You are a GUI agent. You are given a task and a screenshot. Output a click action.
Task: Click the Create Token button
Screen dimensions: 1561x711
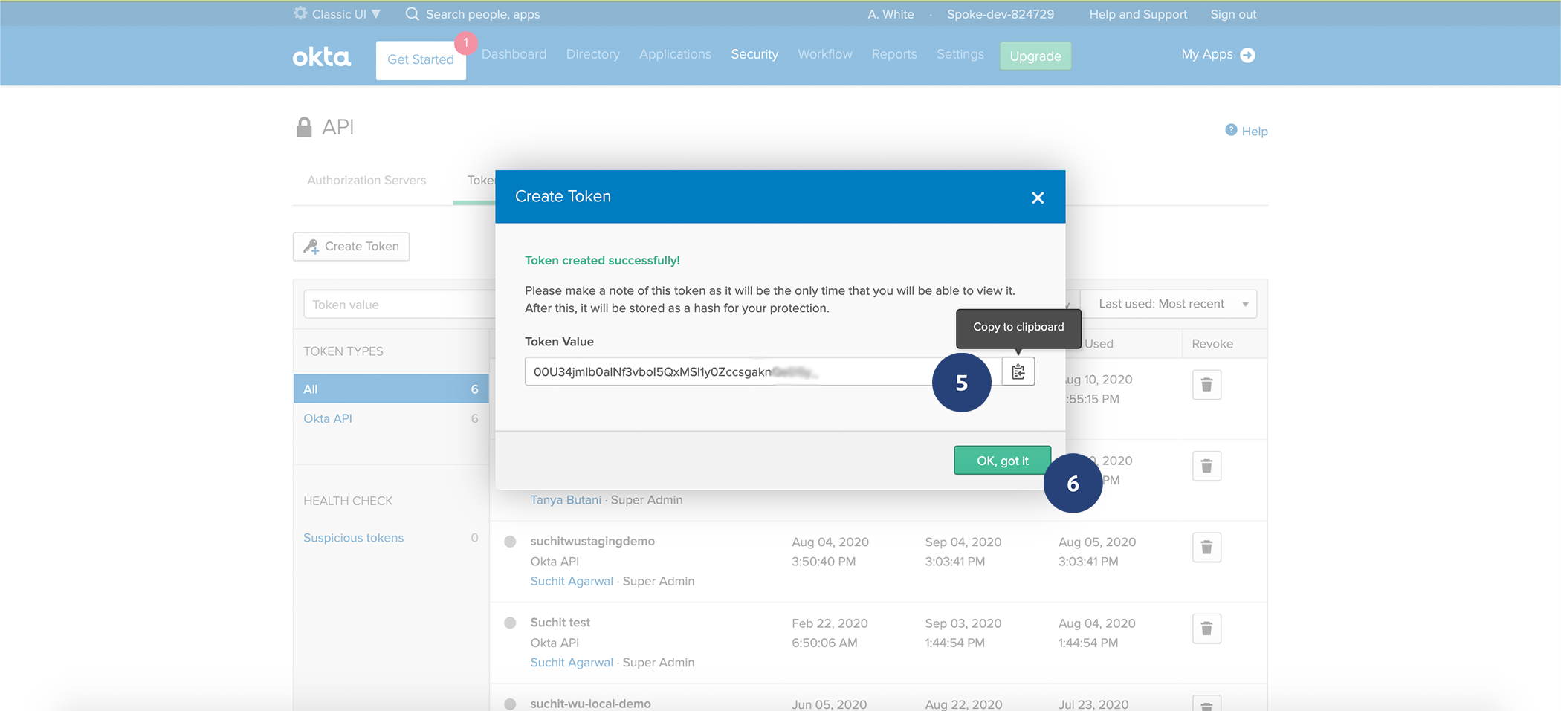351,247
